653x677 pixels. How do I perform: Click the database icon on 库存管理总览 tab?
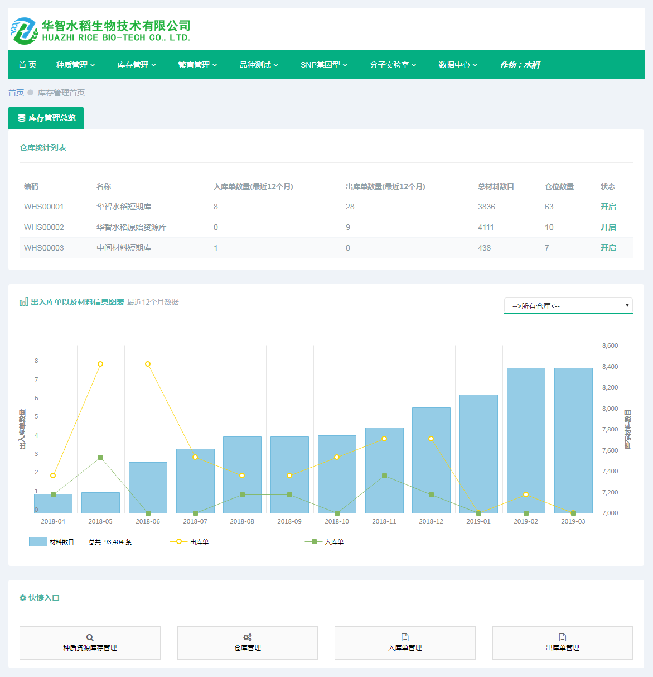tap(22, 118)
